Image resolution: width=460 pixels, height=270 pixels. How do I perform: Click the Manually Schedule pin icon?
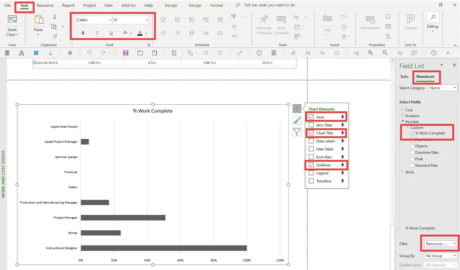point(264,19)
